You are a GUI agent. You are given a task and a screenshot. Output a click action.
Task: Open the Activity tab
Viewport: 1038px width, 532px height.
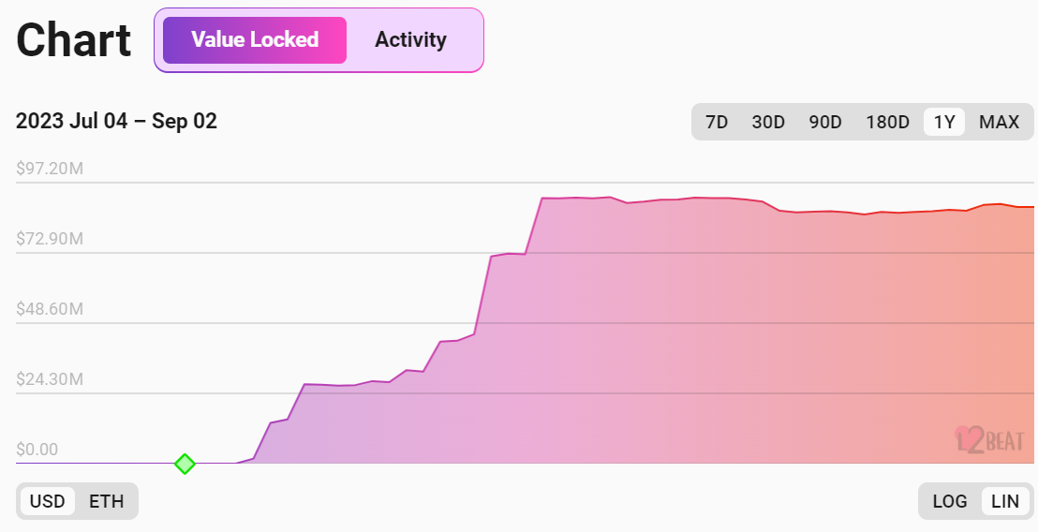(410, 40)
